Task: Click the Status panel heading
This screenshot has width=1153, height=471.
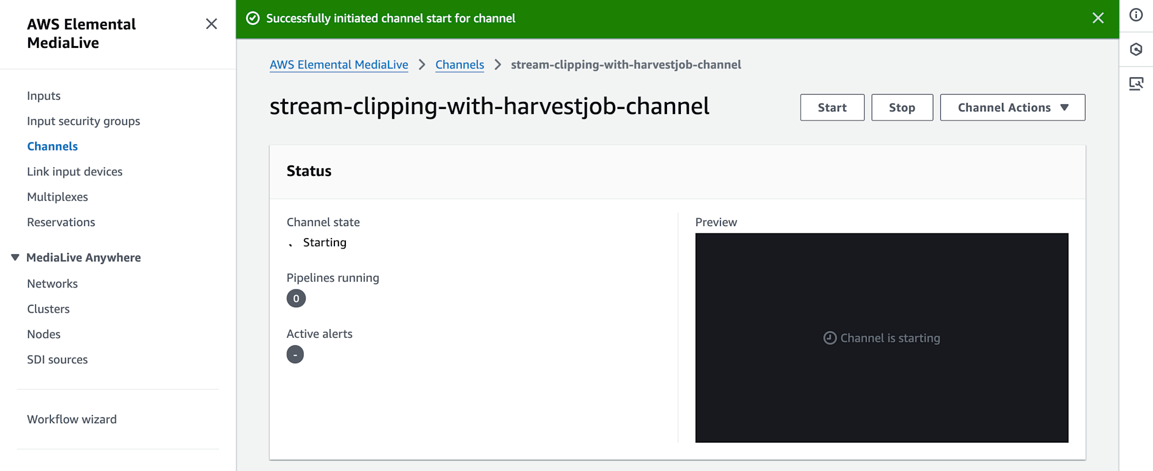Action: [309, 171]
